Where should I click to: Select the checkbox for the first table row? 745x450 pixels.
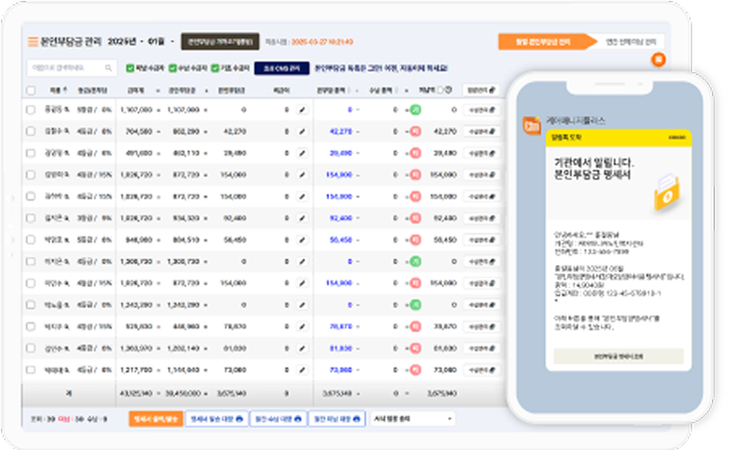(31, 109)
